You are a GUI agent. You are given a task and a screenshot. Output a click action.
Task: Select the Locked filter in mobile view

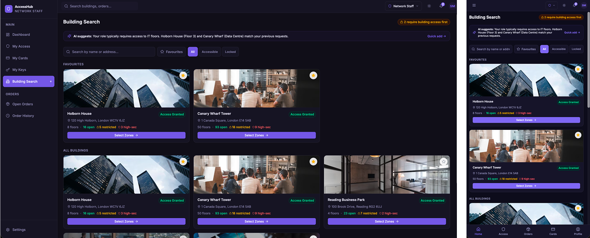tap(576, 49)
